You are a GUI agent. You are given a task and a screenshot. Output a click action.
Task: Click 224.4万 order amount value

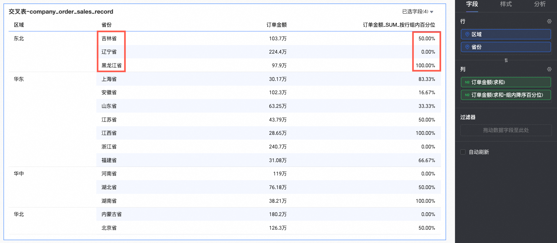(x=278, y=52)
